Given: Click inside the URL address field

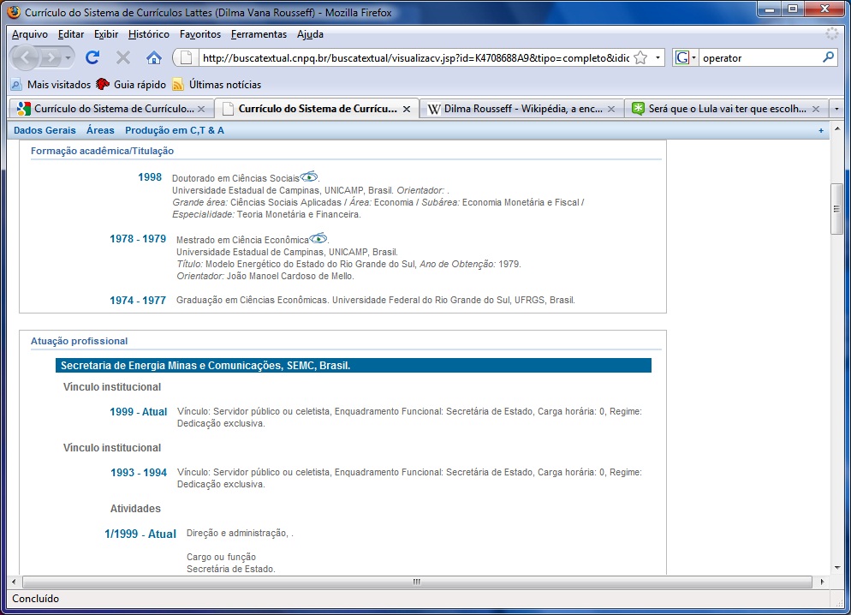Looking at the screenshot, I should 411,57.
